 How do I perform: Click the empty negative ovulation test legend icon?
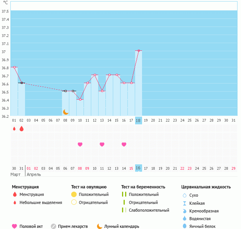[74, 202]
